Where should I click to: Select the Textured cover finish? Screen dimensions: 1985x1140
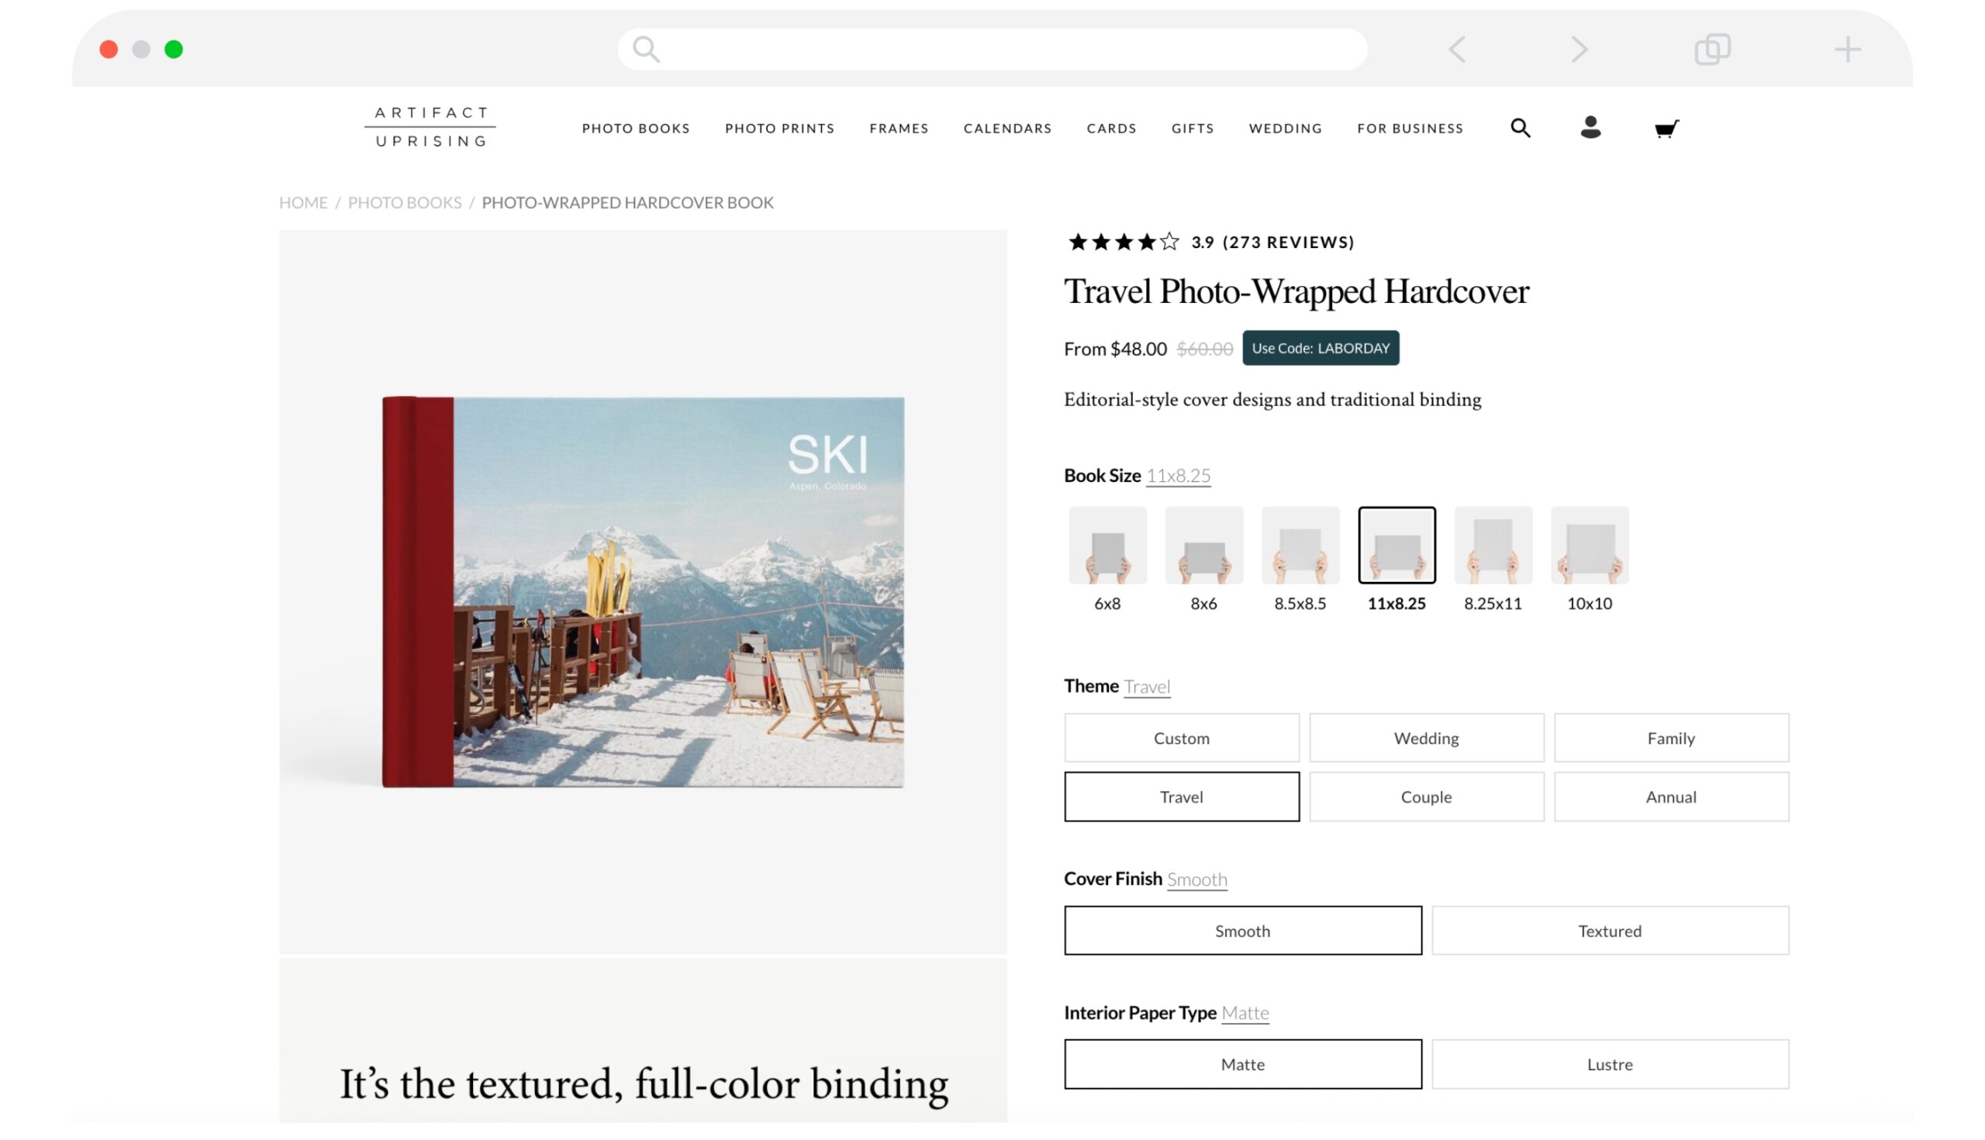coord(1609,930)
